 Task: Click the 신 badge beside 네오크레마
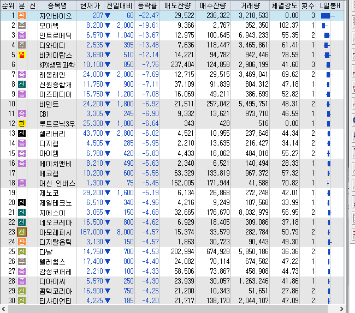(x=22, y=222)
